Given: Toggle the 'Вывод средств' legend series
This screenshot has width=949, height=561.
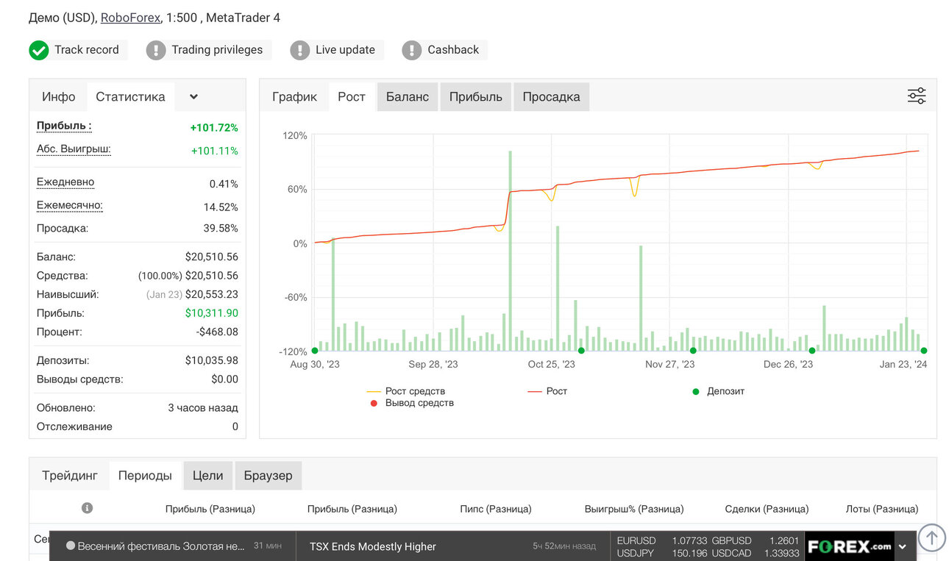Looking at the screenshot, I should (x=412, y=403).
